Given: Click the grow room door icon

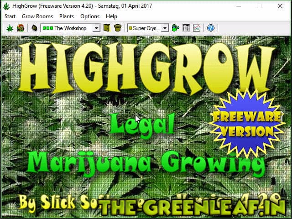Looking at the screenshot, I should click(107, 28).
